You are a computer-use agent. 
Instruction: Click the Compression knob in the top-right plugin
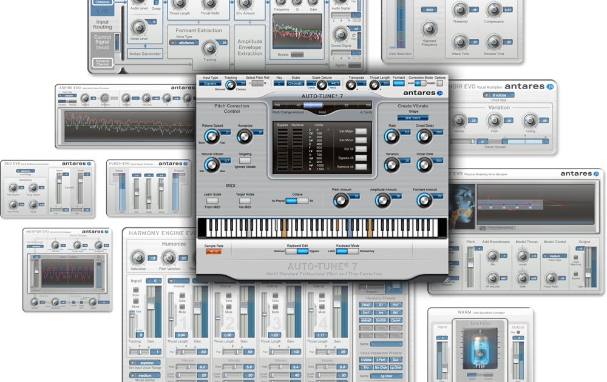click(493, 10)
